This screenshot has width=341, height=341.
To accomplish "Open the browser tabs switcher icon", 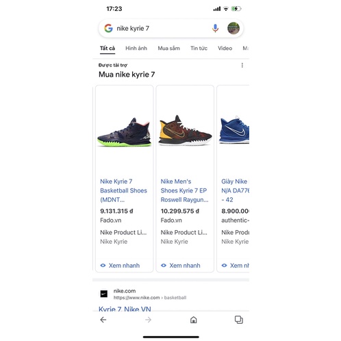I will [239, 320].
